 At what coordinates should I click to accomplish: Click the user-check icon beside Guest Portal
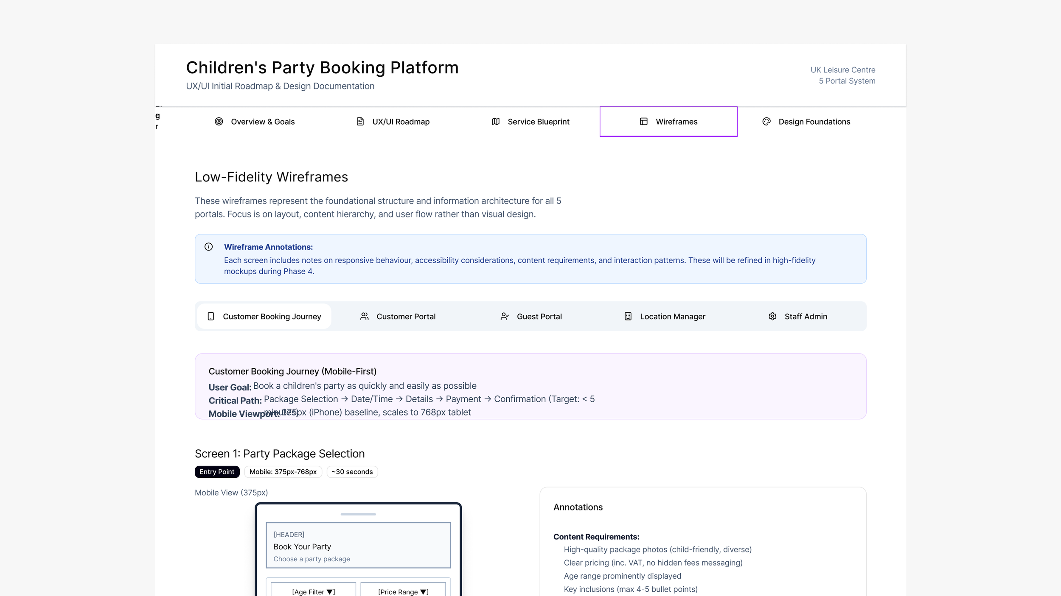[505, 316]
